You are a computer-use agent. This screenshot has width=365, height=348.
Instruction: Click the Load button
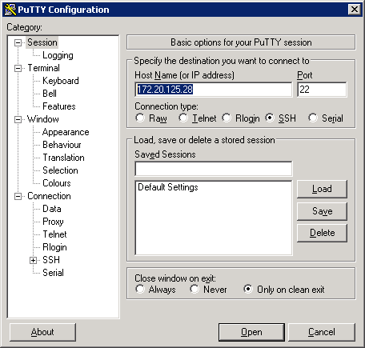coord(322,189)
